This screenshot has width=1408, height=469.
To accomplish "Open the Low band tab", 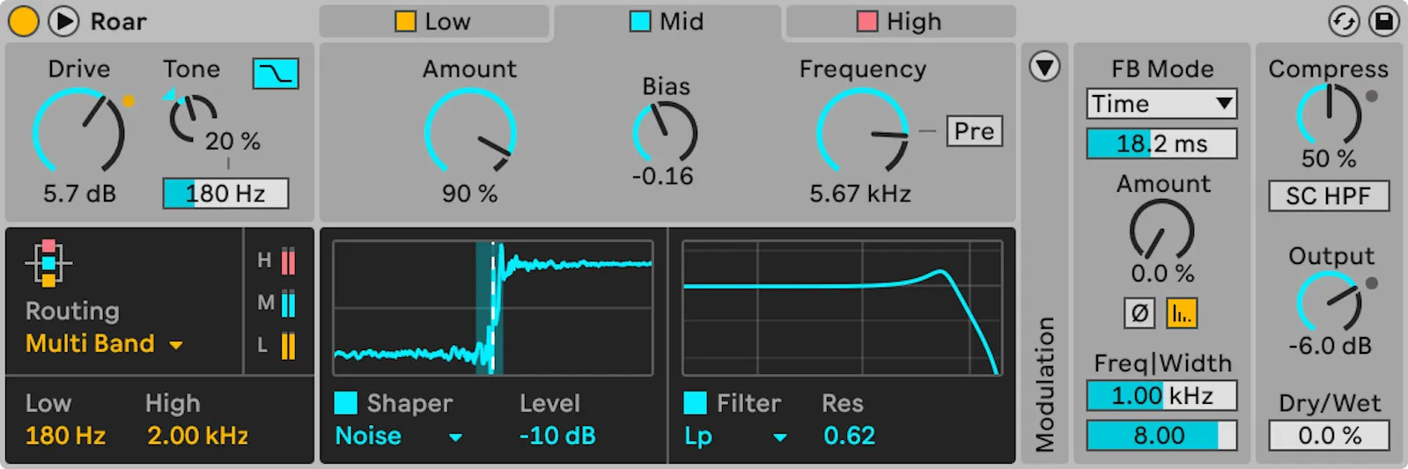I will [433, 21].
